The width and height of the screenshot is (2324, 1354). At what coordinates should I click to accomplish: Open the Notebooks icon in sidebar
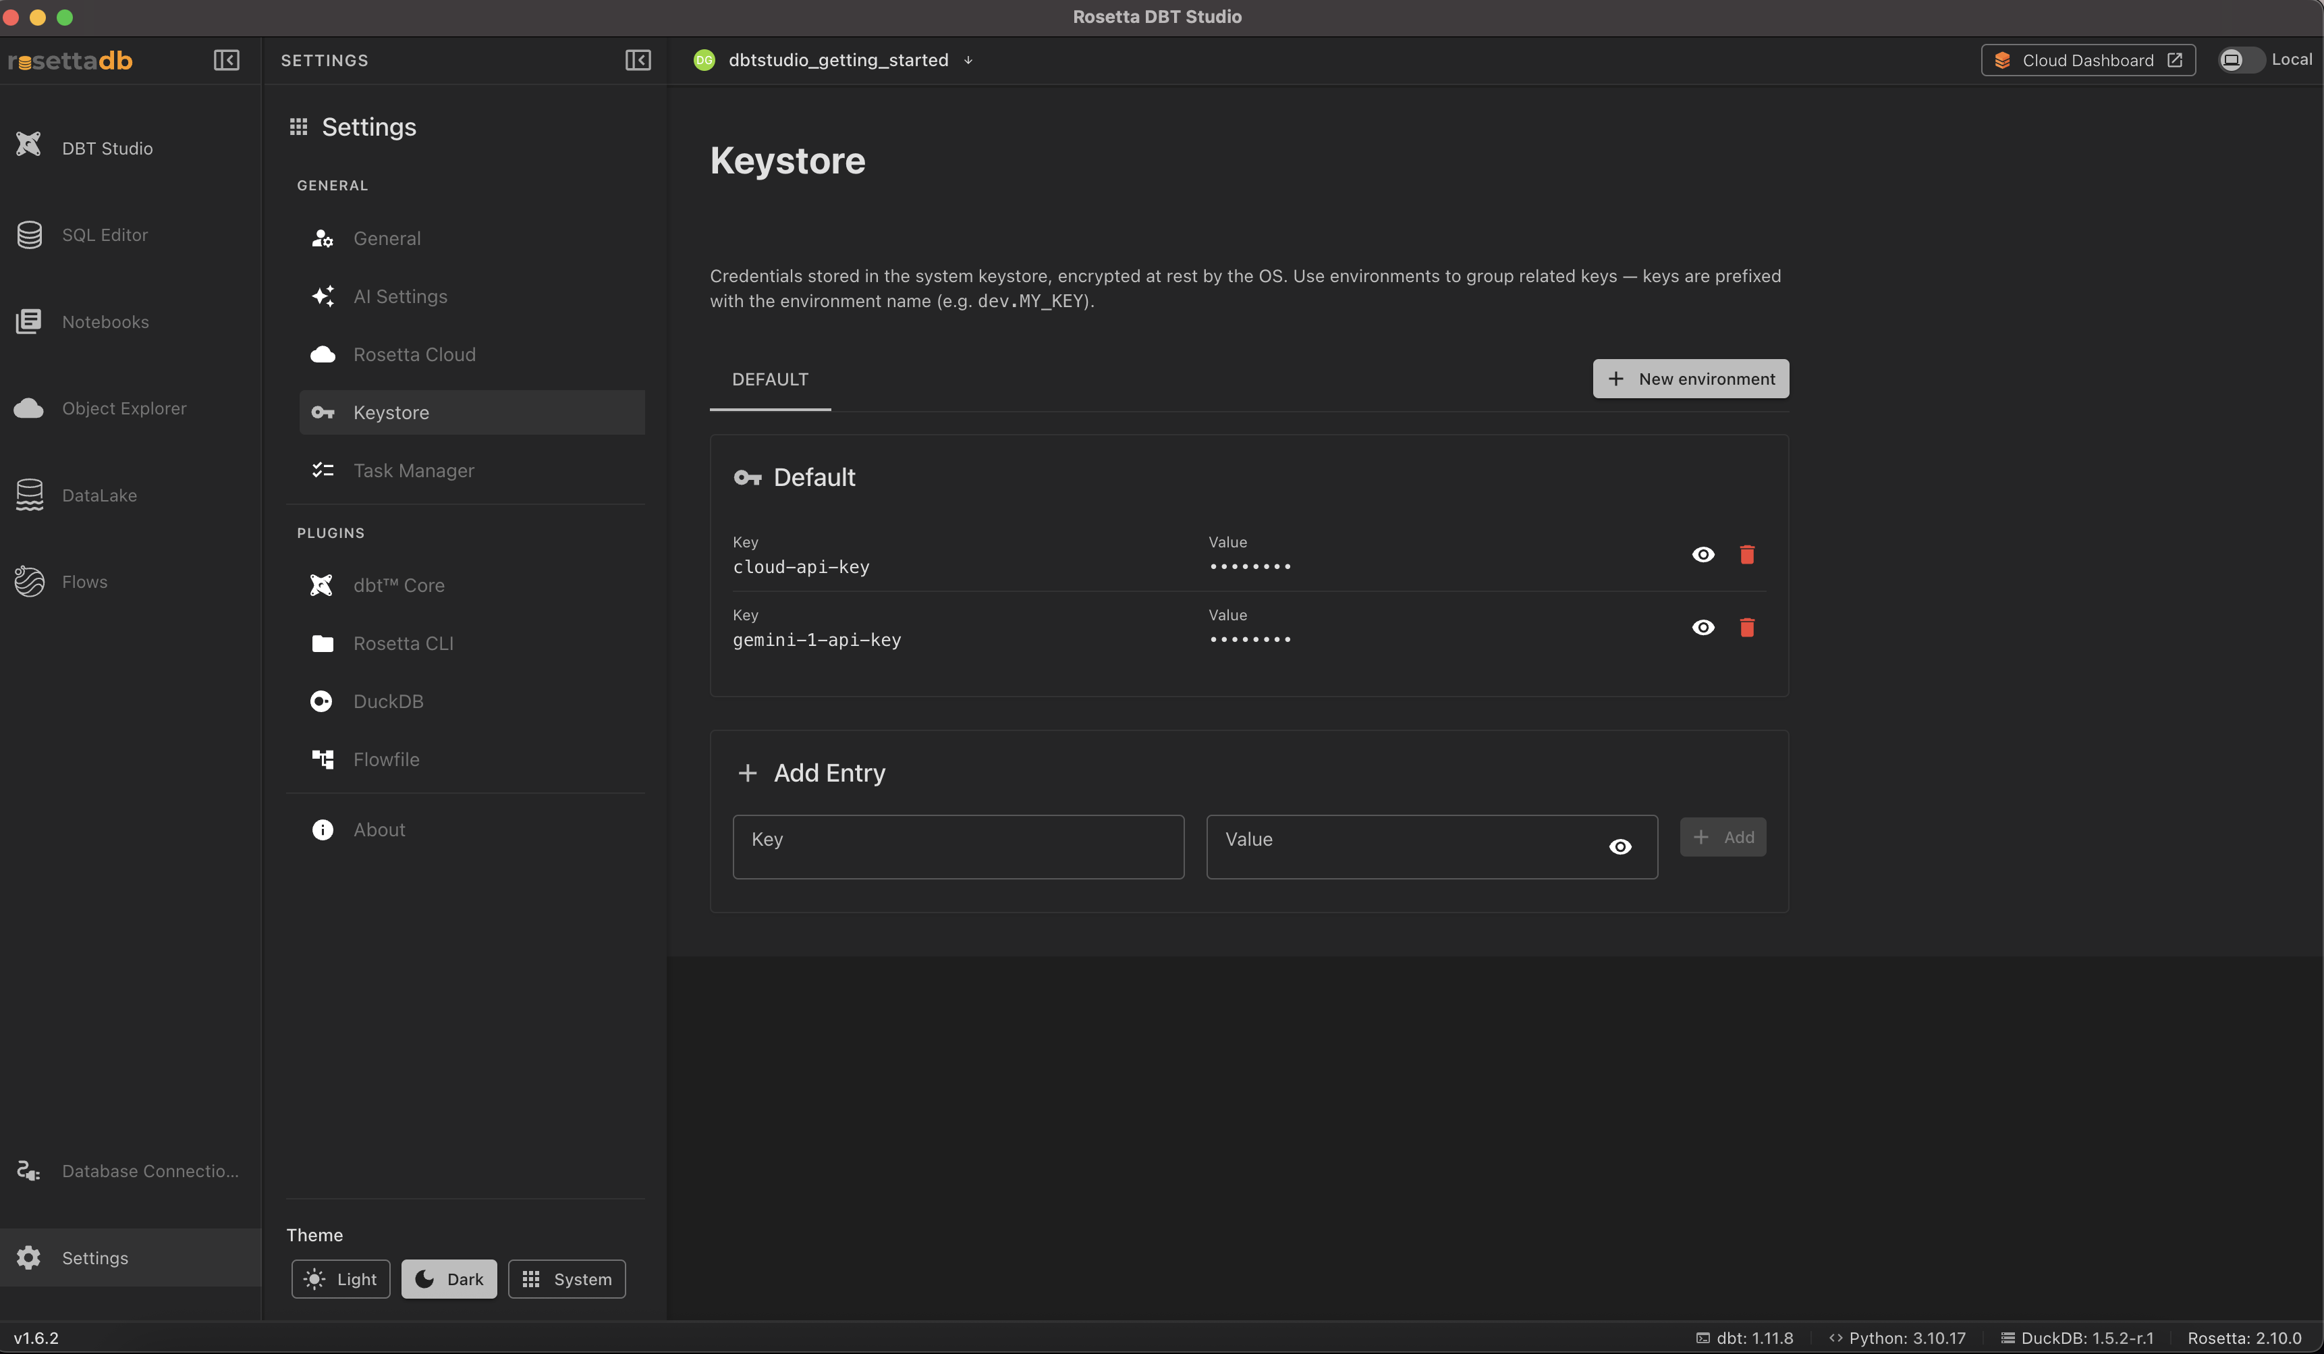click(28, 321)
